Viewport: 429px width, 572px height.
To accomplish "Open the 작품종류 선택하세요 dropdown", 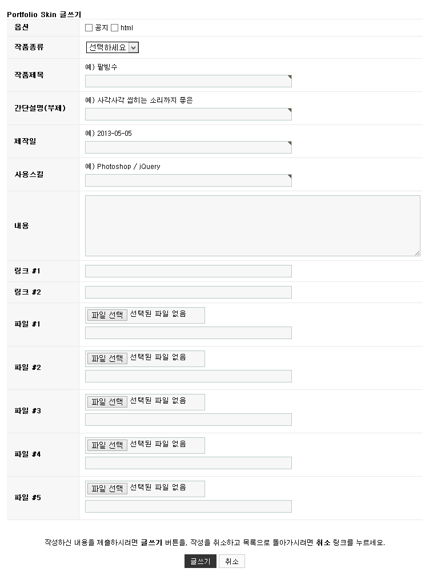I will coord(112,48).
